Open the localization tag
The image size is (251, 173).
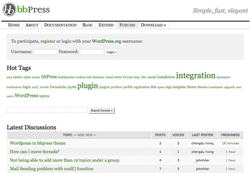[14, 87]
